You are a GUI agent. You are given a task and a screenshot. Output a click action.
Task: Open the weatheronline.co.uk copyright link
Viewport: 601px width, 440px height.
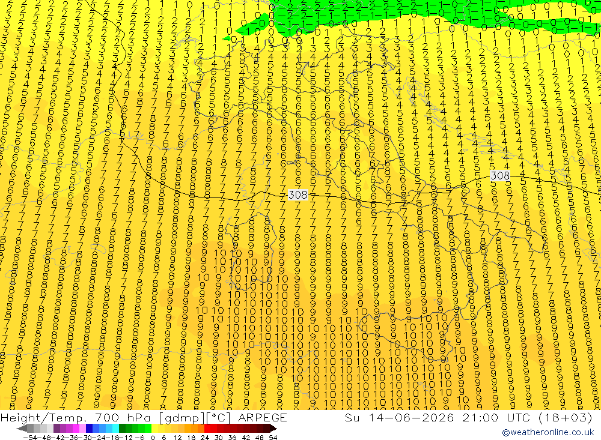pyautogui.click(x=548, y=432)
